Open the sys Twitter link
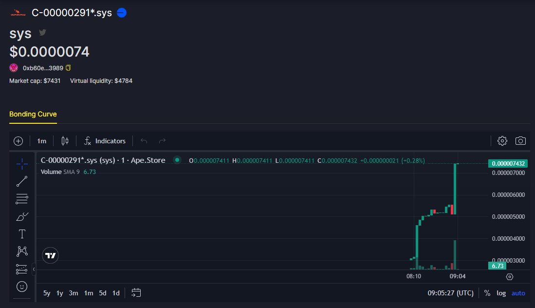This screenshot has width=535, height=308. coord(43,33)
